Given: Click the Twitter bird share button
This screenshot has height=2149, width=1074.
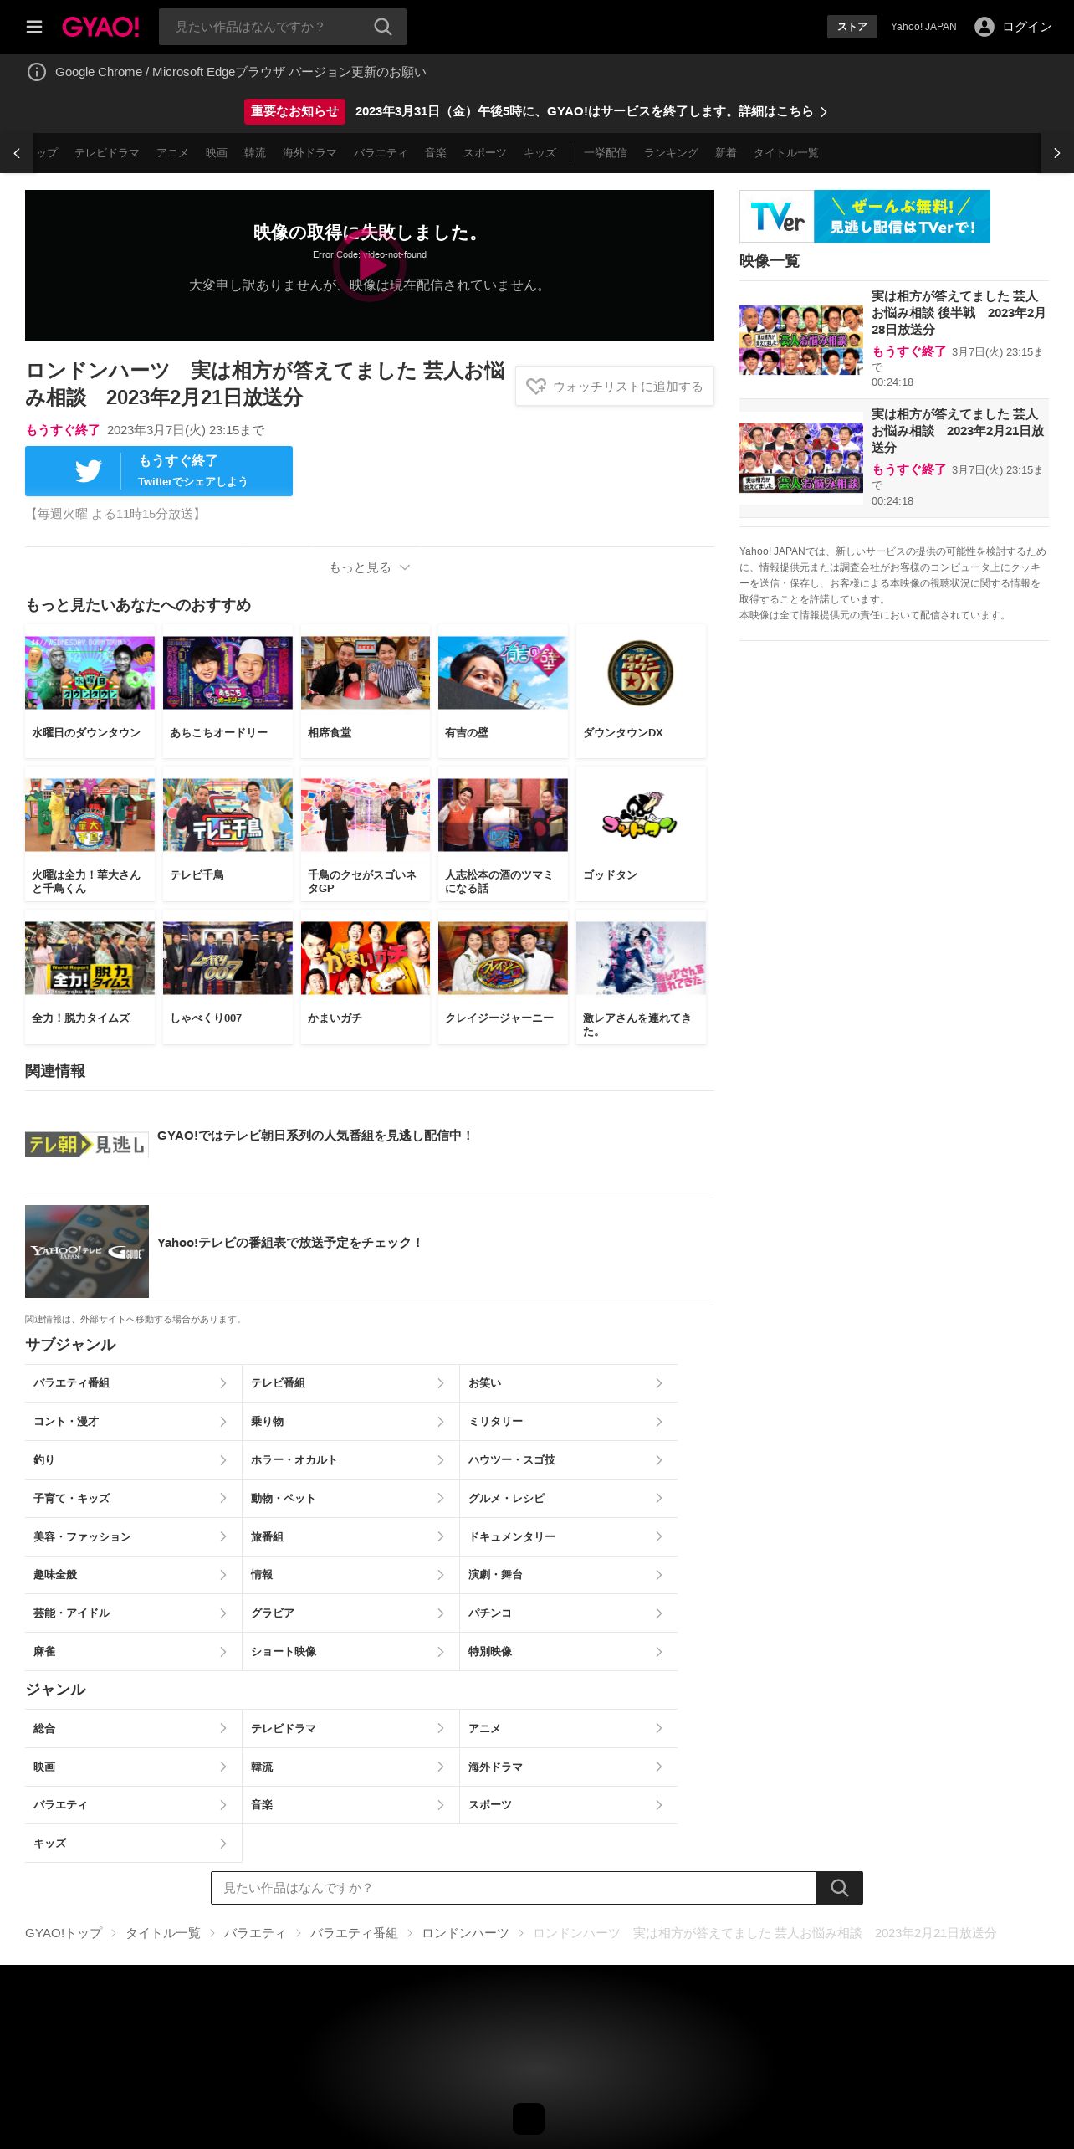Looking at the screenshot, I should [x=159, y=471].
